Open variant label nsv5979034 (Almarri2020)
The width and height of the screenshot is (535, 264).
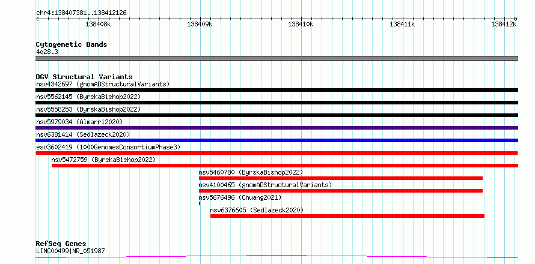(x=79, y=122)
